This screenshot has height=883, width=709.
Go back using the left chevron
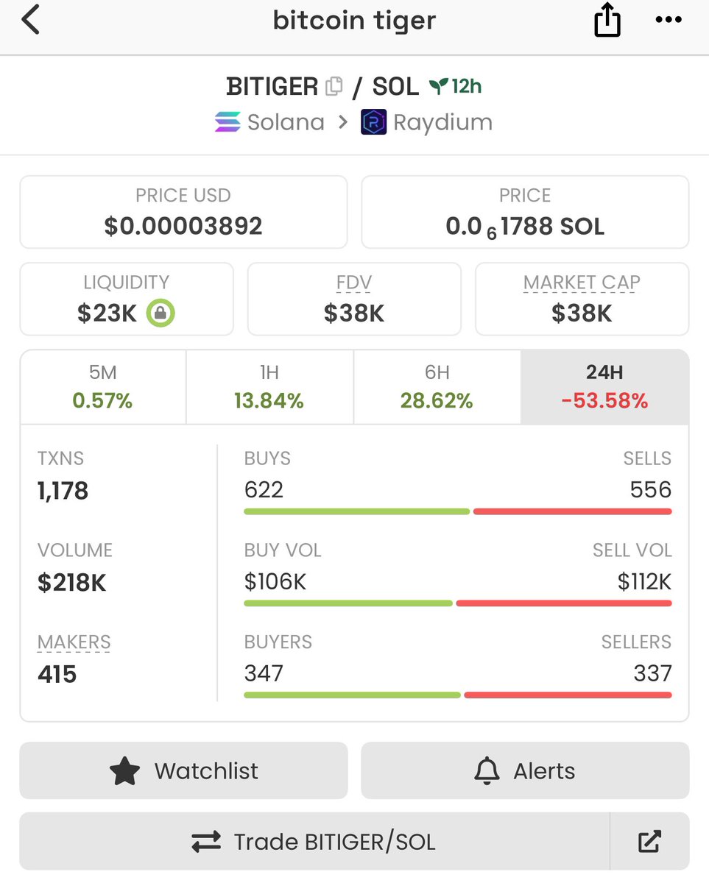(x=31, y=20)
